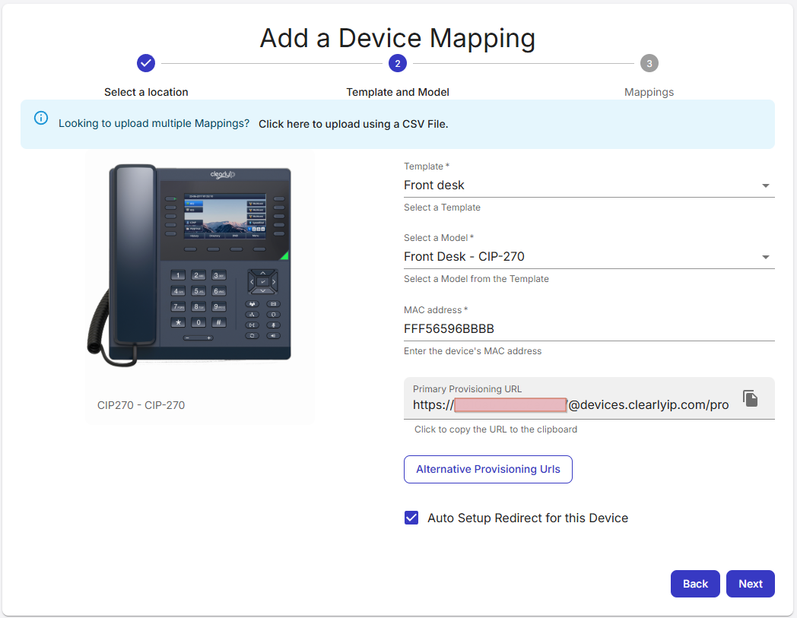
Task: Click the completed step checkmark circle
Action: click(146, 63)
